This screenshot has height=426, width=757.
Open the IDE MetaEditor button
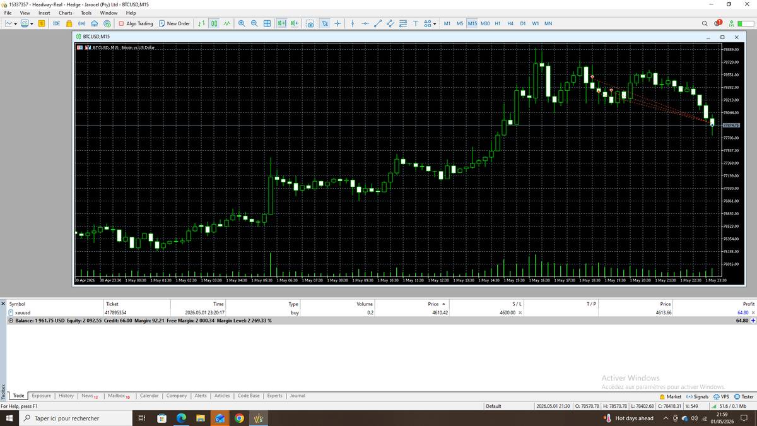[56, 23]
